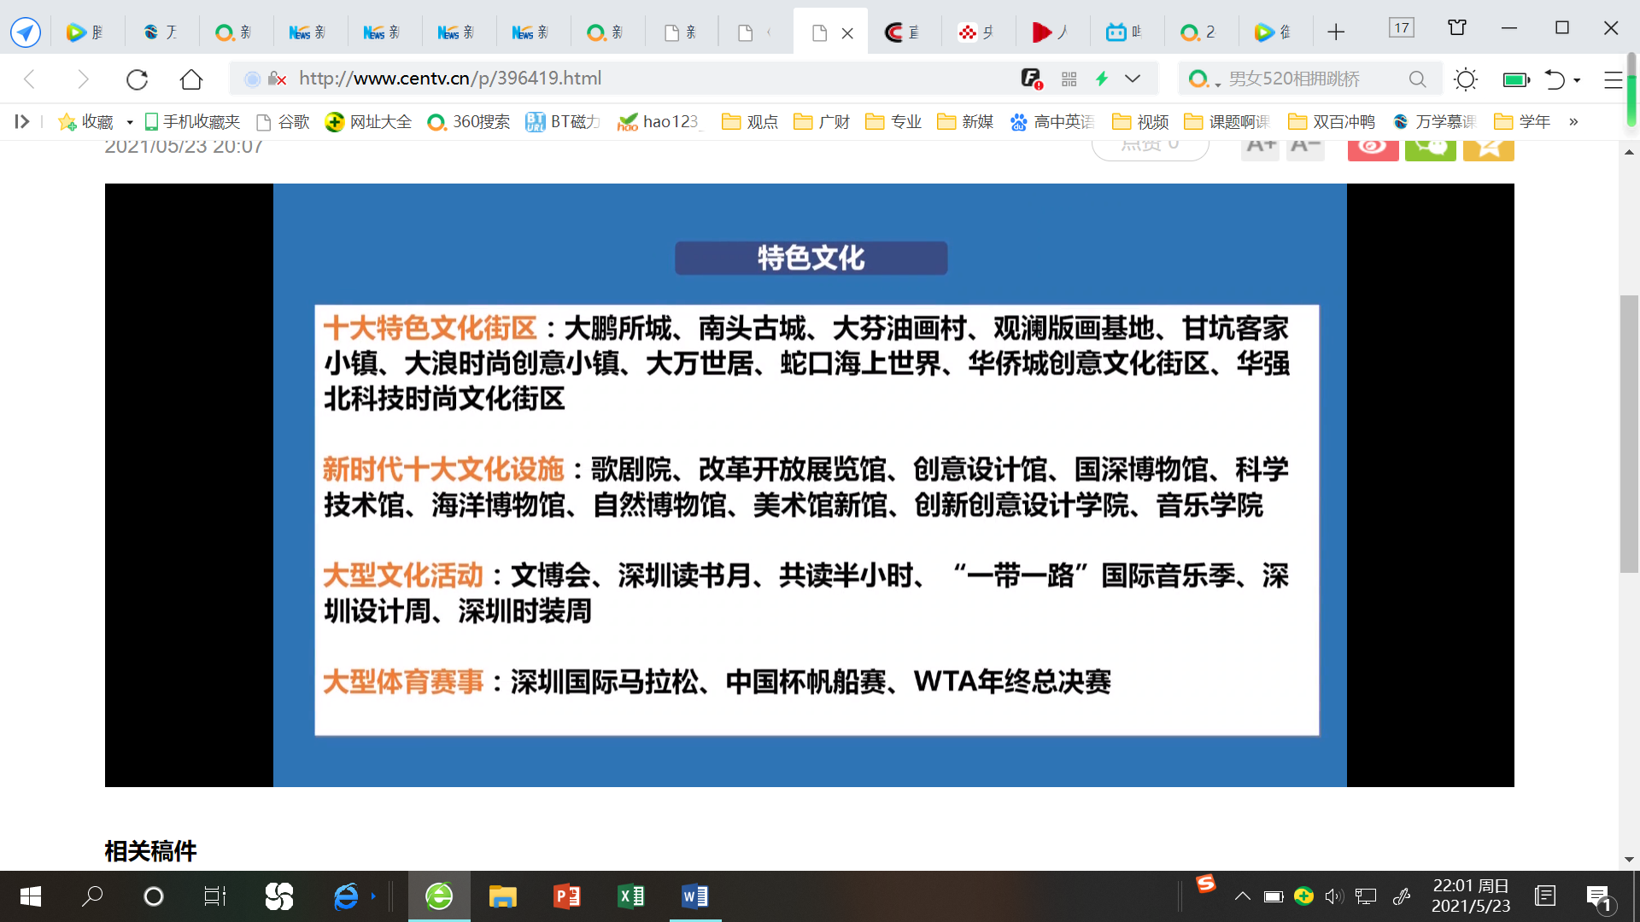
Task: Open a new browser tab
Action: 1336,32
